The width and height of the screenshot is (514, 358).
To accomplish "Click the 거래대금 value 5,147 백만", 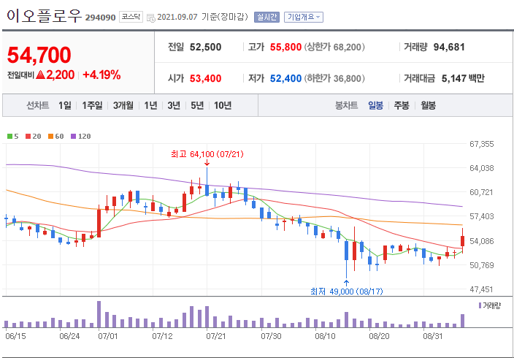I will pyautogui.click(x=463, y=78).
